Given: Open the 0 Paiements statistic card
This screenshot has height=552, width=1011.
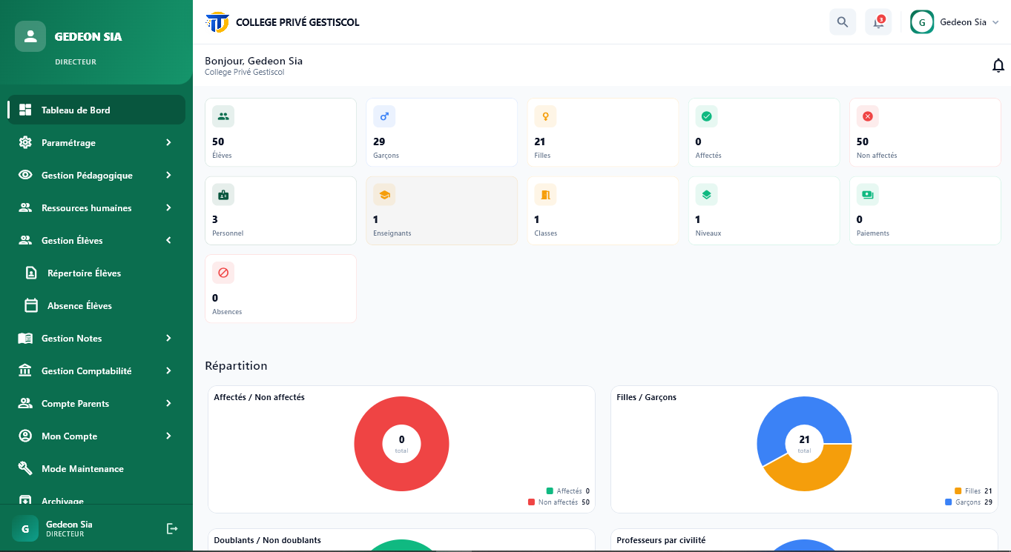Looking at the screenshot, I should tap(925, 210).
